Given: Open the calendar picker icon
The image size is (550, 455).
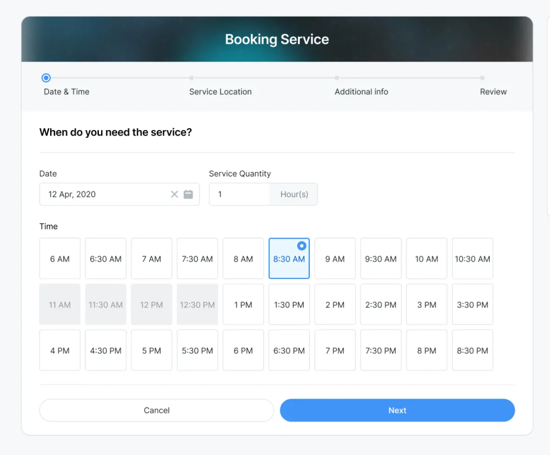Looking at the screenshot, I should click(x=188, y=194).
